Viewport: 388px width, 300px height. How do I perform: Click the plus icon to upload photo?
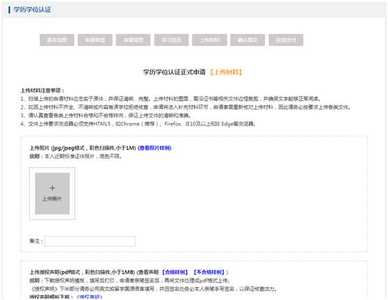[52, 188]
